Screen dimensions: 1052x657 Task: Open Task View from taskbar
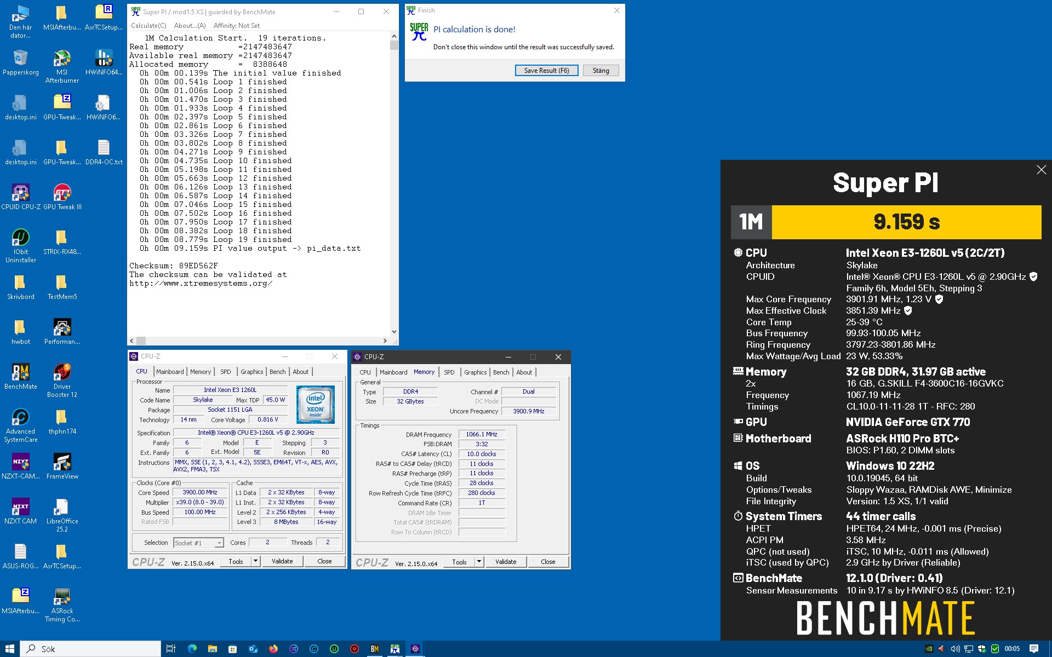tap(171, 649)
